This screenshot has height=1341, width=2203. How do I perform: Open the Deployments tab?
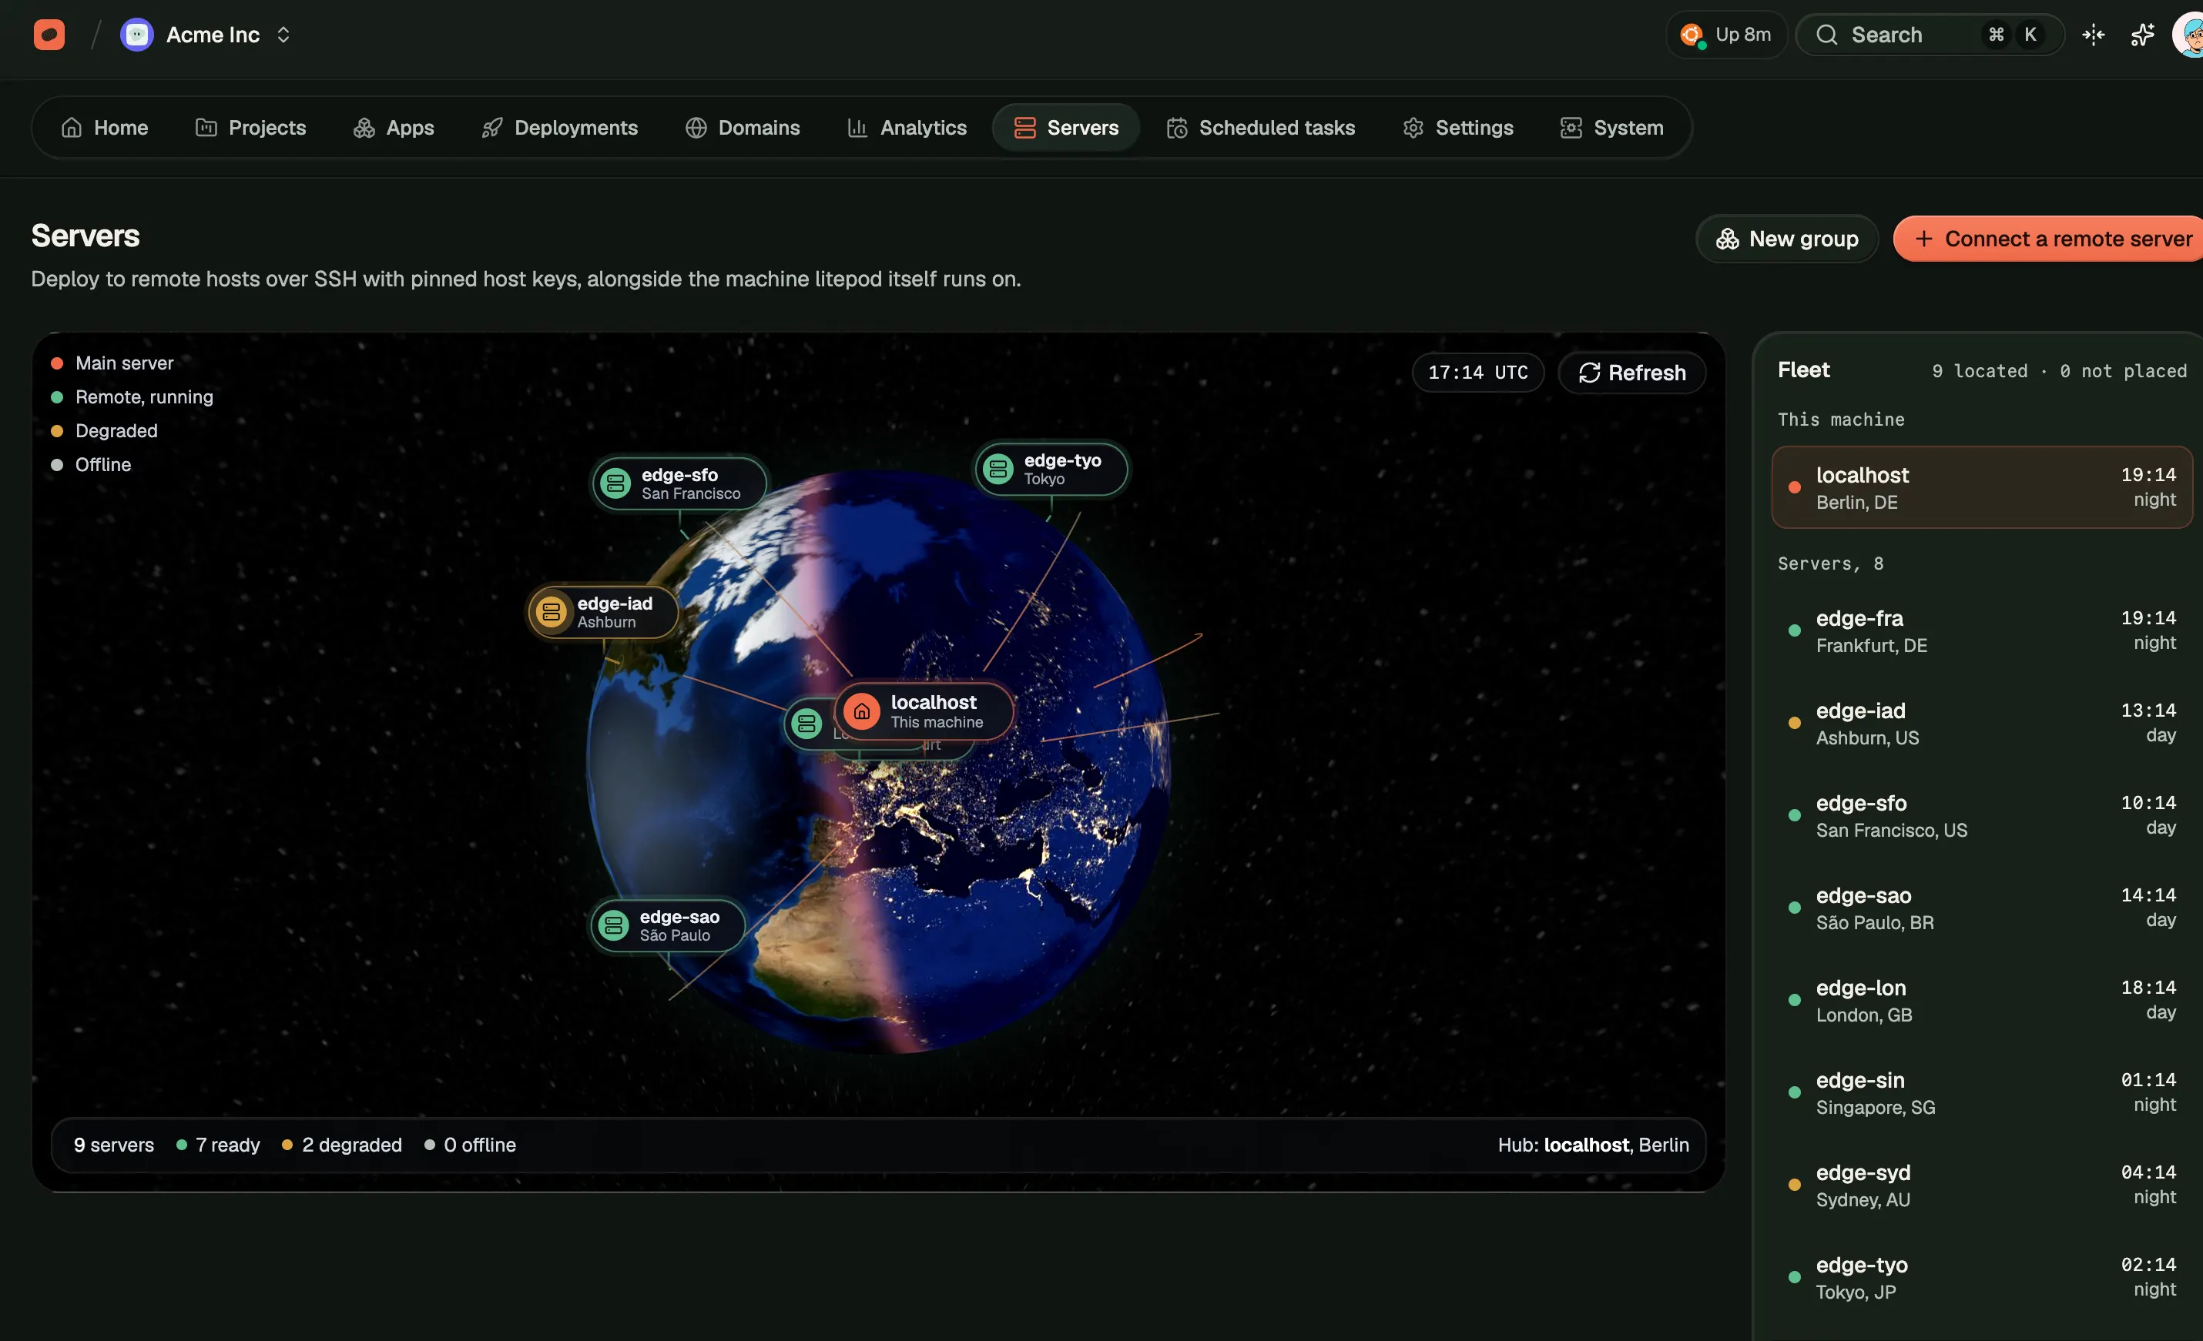(x=560, y=128)
